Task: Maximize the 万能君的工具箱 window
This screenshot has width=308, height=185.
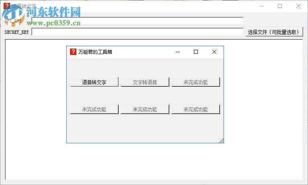Action: 196,52
